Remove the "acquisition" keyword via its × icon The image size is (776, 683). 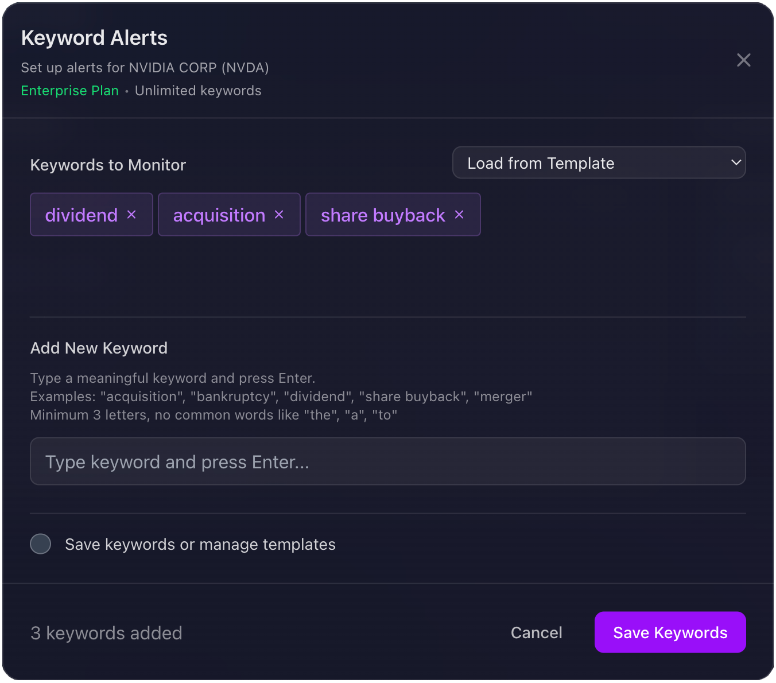(279, 214)
